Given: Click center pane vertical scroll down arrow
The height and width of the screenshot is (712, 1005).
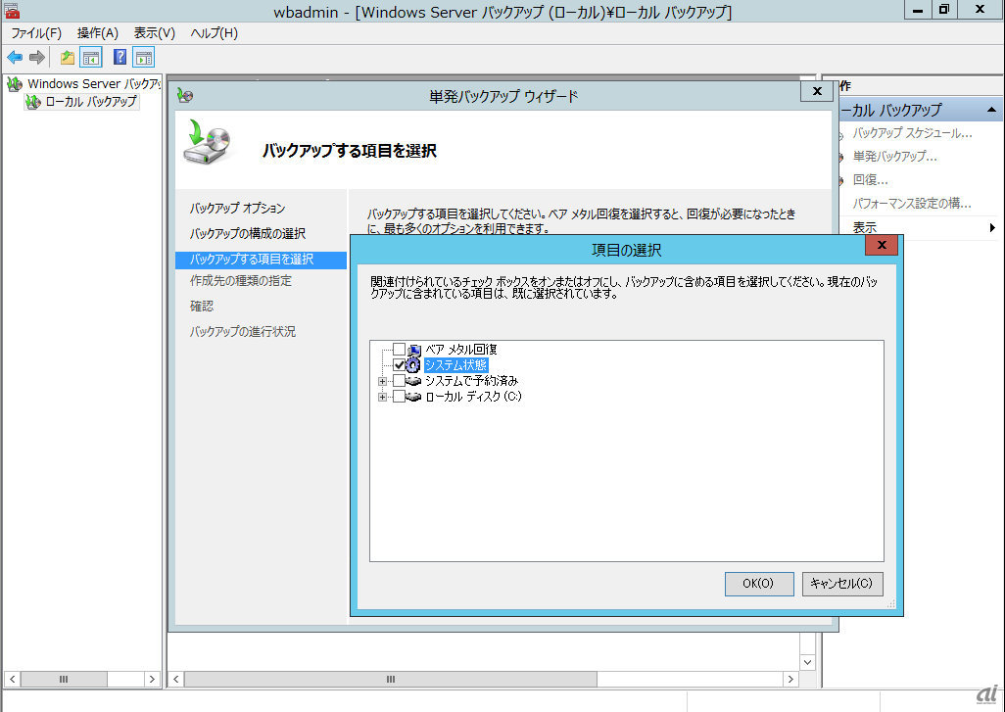Looking at the screenshot, I should (807, 663).
